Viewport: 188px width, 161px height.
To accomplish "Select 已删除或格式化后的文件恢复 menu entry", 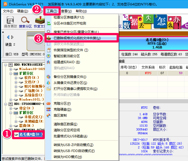I will coord(77,38).
